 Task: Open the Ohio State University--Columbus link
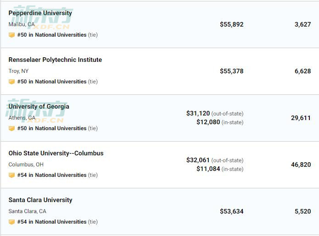[x=56, y=153]
